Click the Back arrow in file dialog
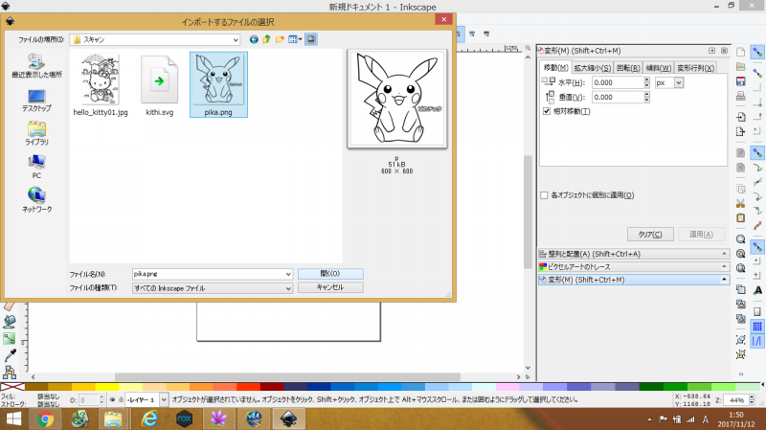Screen dimensions: 766x430 [254, 39]
